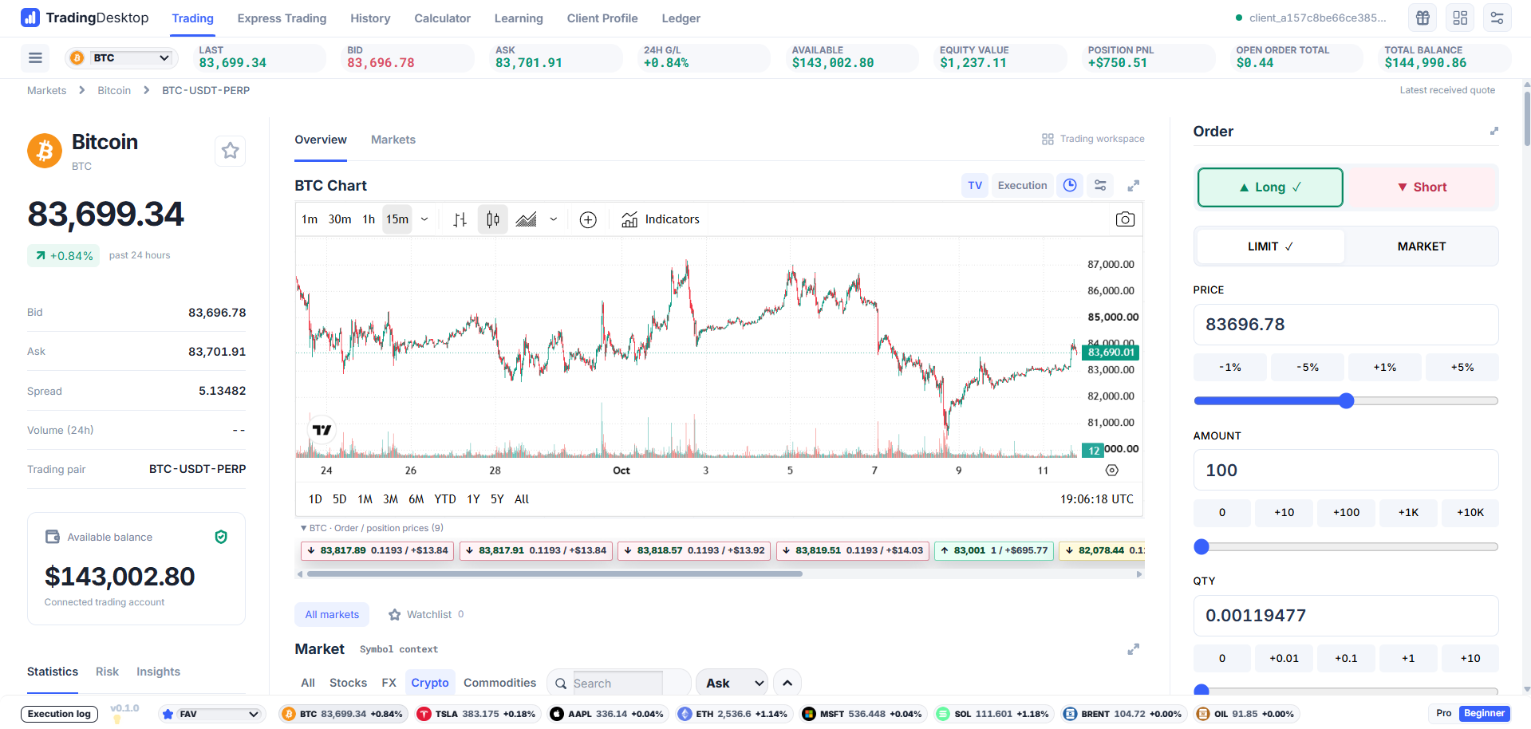Collapse BTC order / position prices list
The height and width of the screenshot is (729, 1531).
[x=372, y=528]
